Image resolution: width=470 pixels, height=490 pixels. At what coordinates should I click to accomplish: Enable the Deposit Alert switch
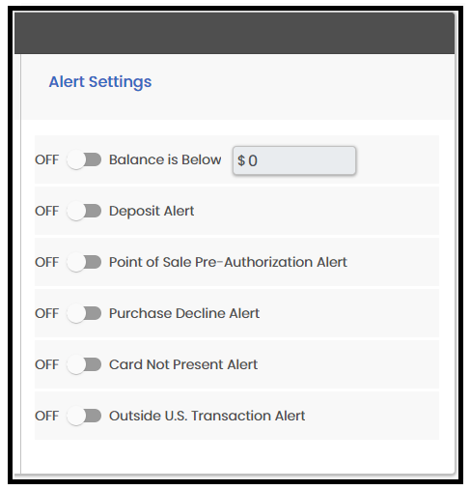[x=84, y=211]
